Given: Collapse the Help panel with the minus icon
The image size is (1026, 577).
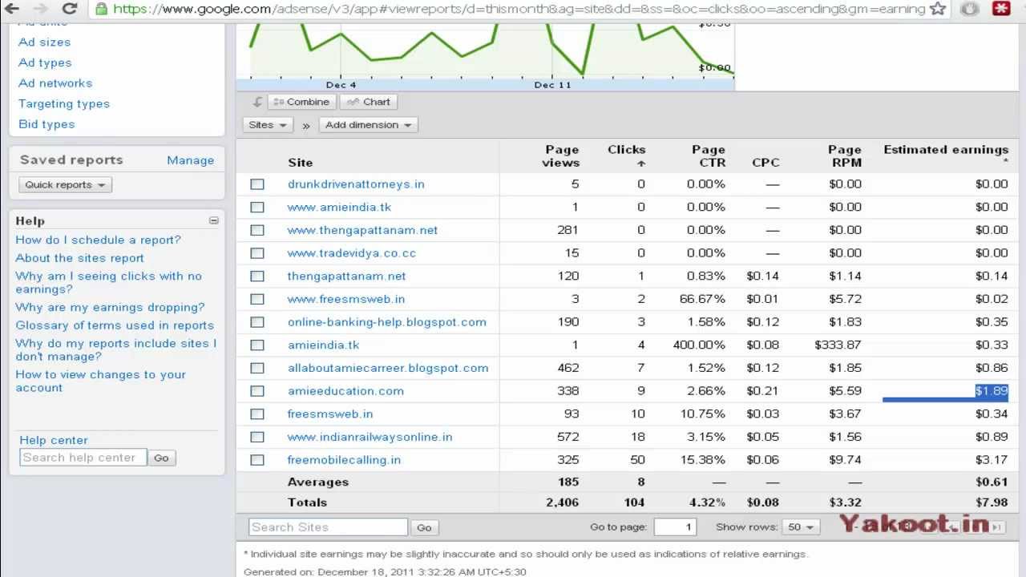Looking at the screenshot, I should pos(214,220).
